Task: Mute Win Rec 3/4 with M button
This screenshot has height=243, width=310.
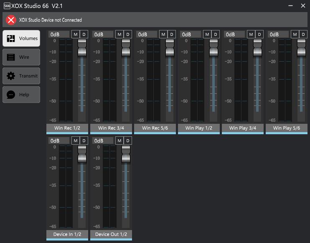Action: pos(119,34)
